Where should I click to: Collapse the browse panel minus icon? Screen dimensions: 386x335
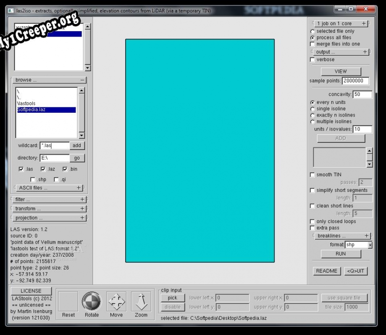(82, 80)
